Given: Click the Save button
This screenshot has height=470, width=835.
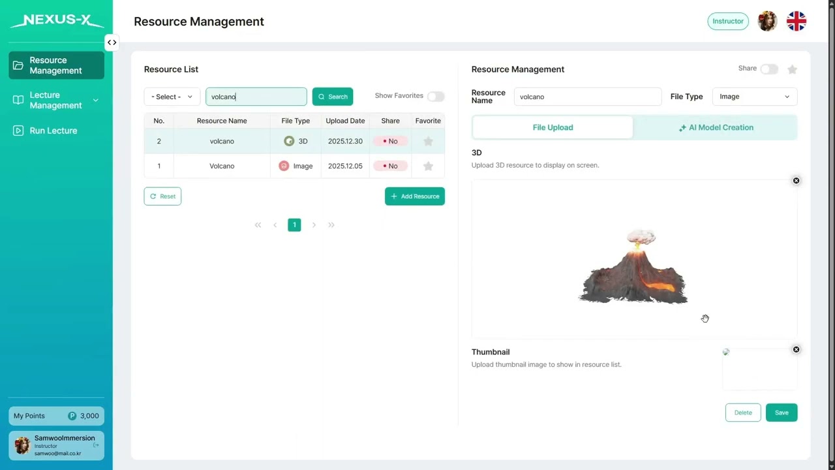Looking at the screenshot, I should click(x=782, y=413).
